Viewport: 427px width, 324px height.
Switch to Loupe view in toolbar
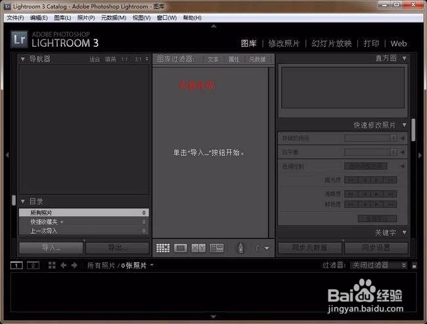coord(181,248)
